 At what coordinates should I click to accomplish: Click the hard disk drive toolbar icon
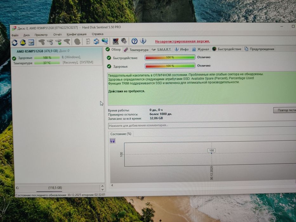pyautogui.click(x=31, y=42)
